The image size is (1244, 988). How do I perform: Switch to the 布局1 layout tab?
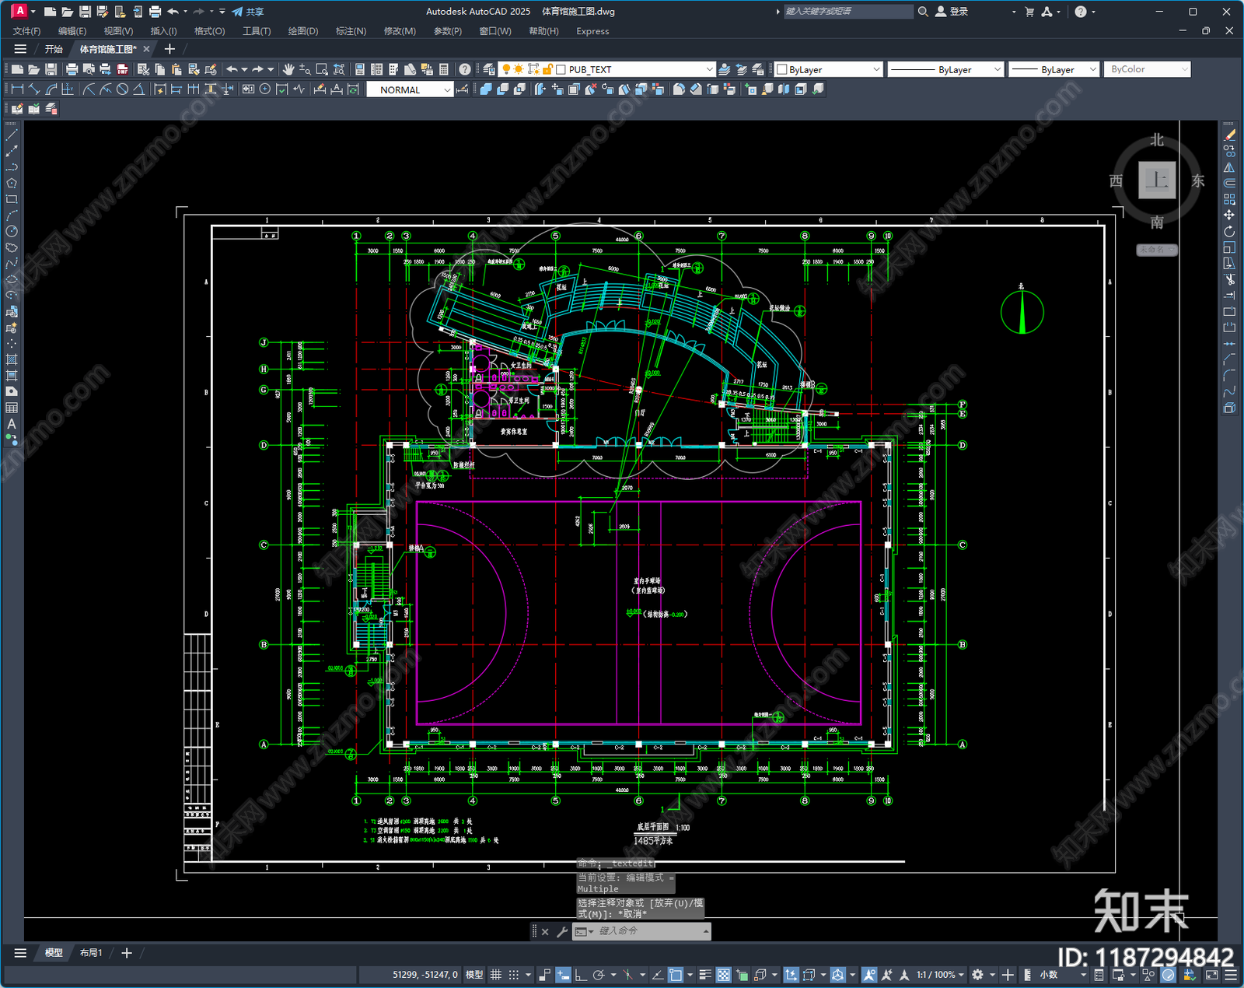point(91,953)
